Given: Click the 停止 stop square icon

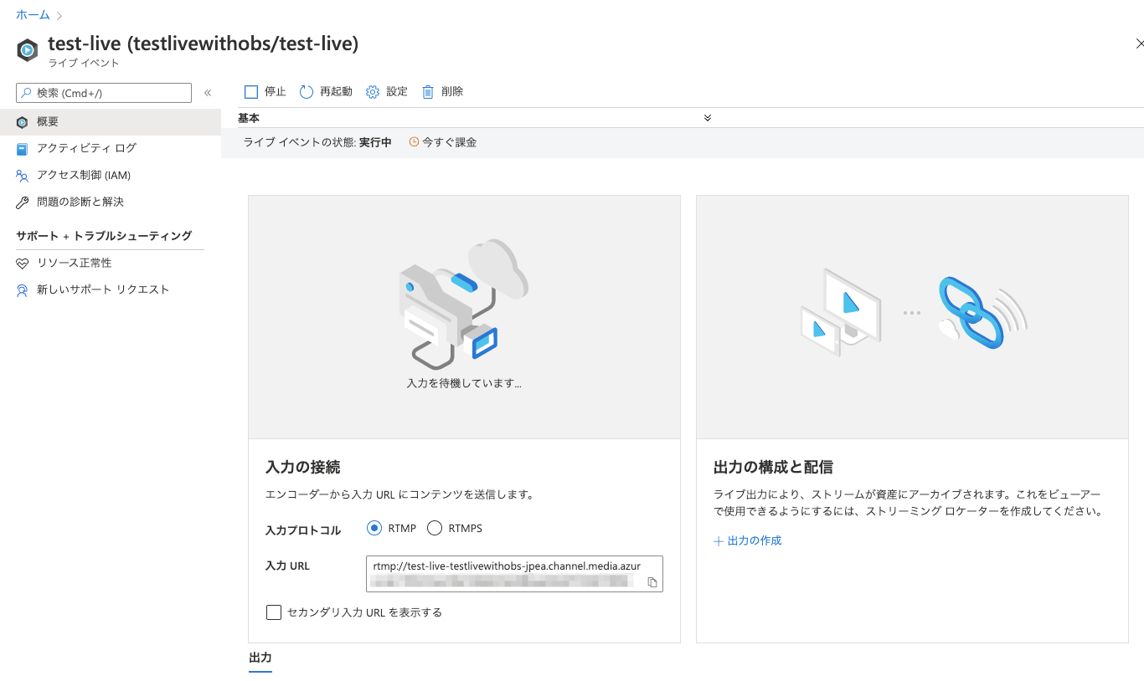Looking at the screenshot, I should (251, 92).
